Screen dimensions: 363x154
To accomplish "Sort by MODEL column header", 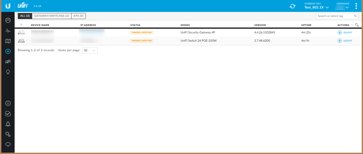I will pyautogui.click(x=185, y=25).
